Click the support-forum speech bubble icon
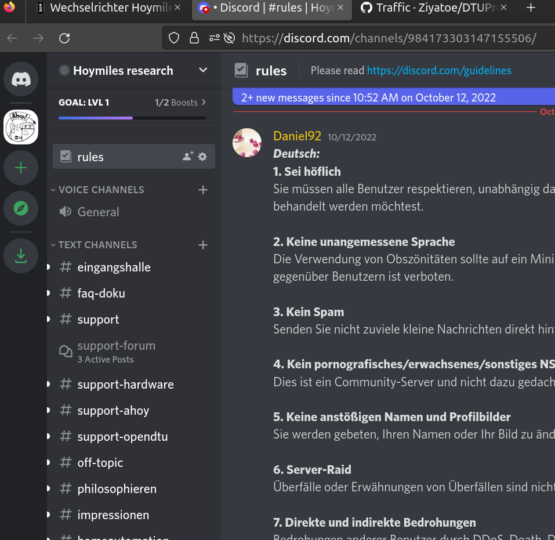Screen dimensions: 555x540 pos(66,351)
